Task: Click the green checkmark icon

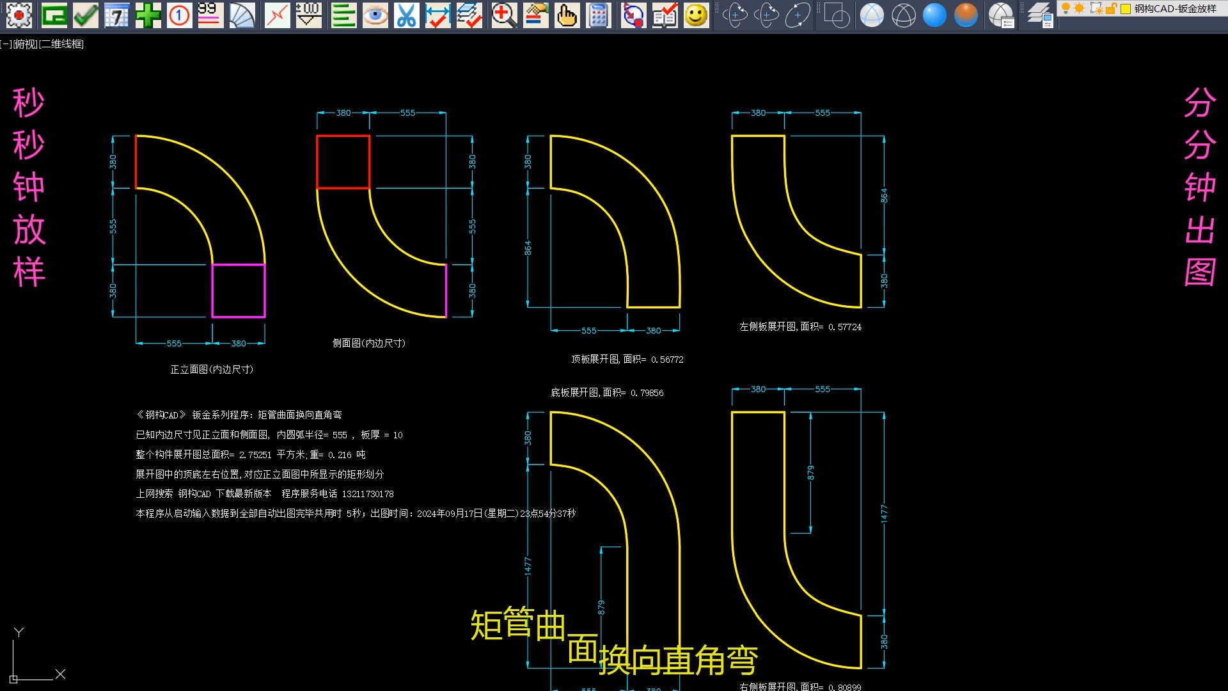Action: (85, 15)
